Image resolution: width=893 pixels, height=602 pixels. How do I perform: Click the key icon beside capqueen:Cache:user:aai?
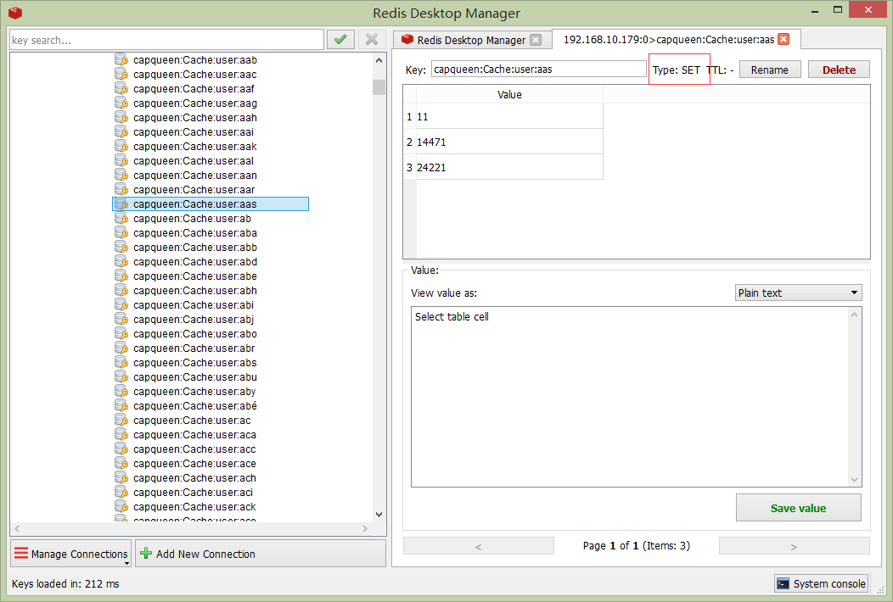coord(121,132)
